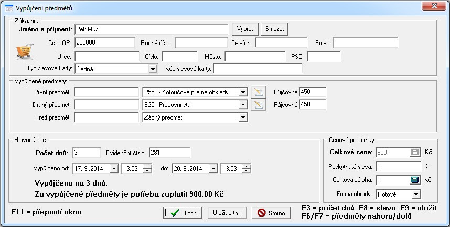Image resolution: width=450 pixels, height=227 pixels.
Task: Expand the Forma úhrady dropdown
Action: pos(415,194)
